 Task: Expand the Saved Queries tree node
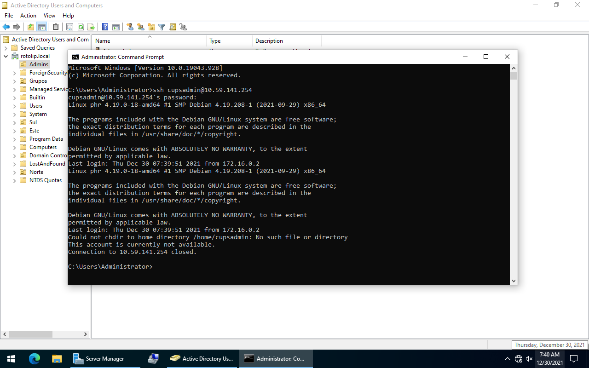[x=6, y=48]
